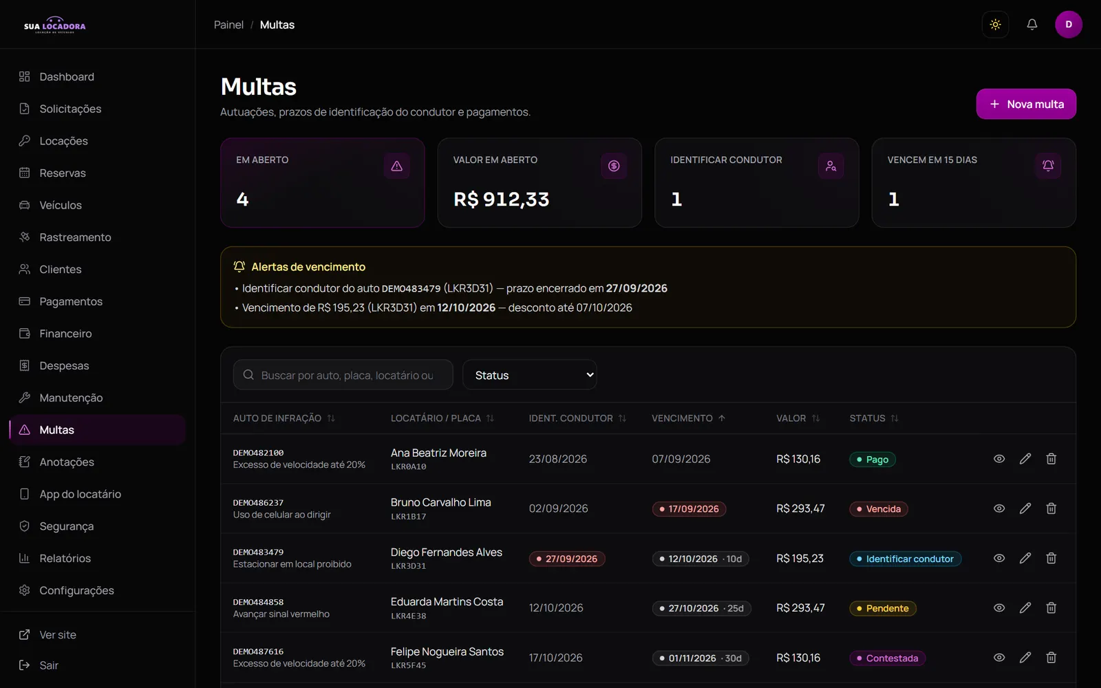The height and width of the screenshot is (688, 1101).
Task: Sort by Valor column
Action: pyautogui.click(x=798, y=418)
